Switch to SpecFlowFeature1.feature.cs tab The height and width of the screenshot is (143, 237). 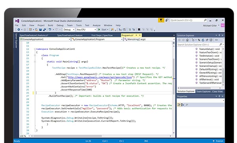tap(34, 35)
